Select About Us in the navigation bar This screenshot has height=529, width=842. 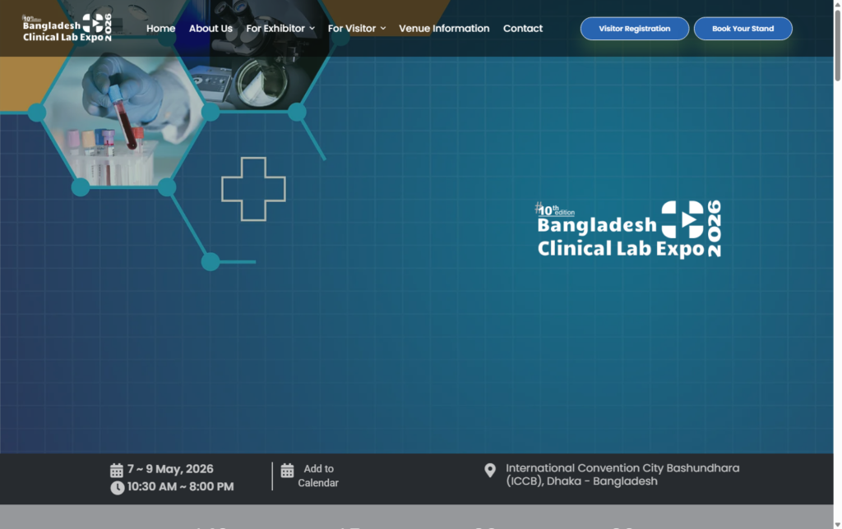pyautogui.click(x=210, y=28)
